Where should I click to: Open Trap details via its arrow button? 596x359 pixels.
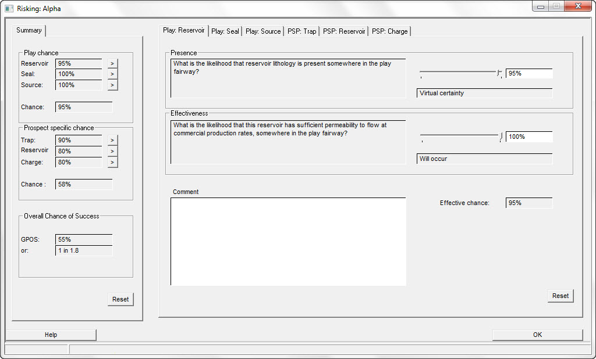pos(112,140)
